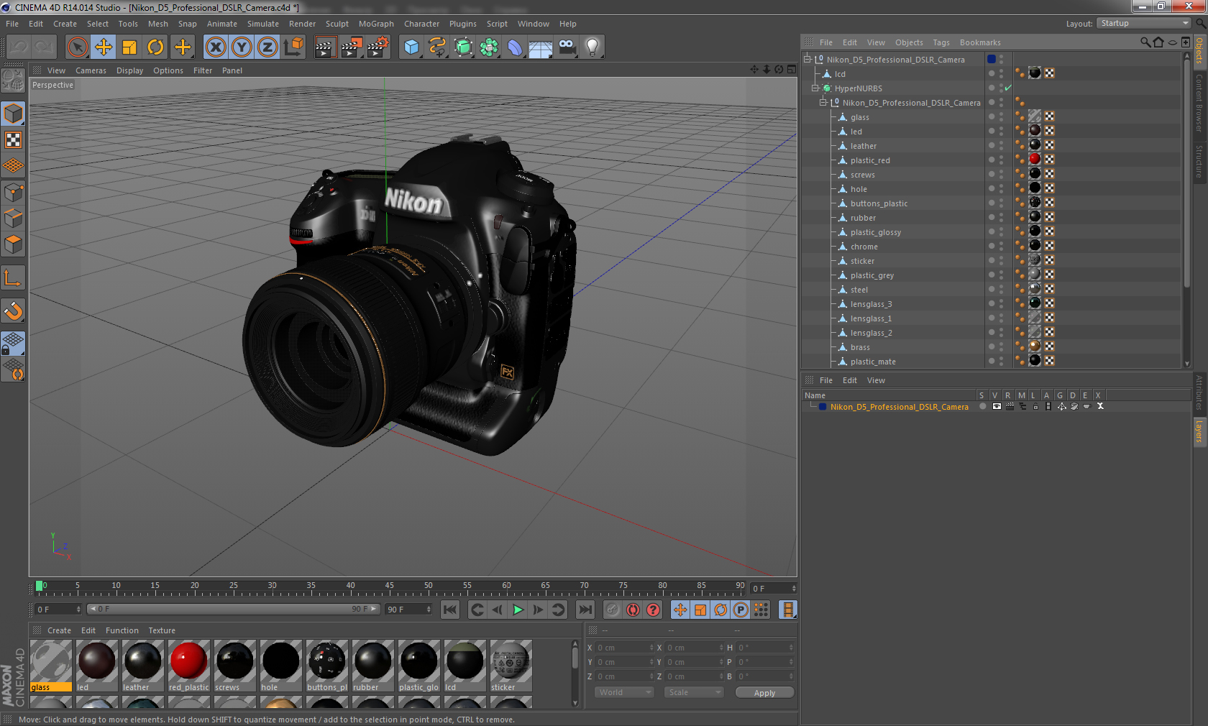The width and height of the screenshot is (1208, 726).
Task: Toggle Autokeying button
Action: [x=633, y=610]
